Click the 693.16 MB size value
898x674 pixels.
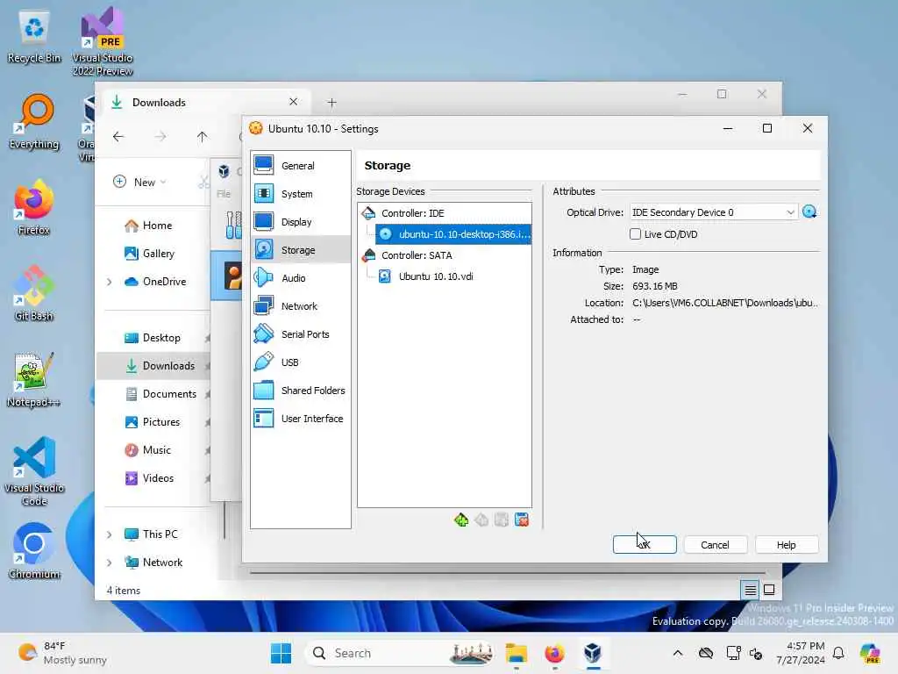[x=654, y=286]
